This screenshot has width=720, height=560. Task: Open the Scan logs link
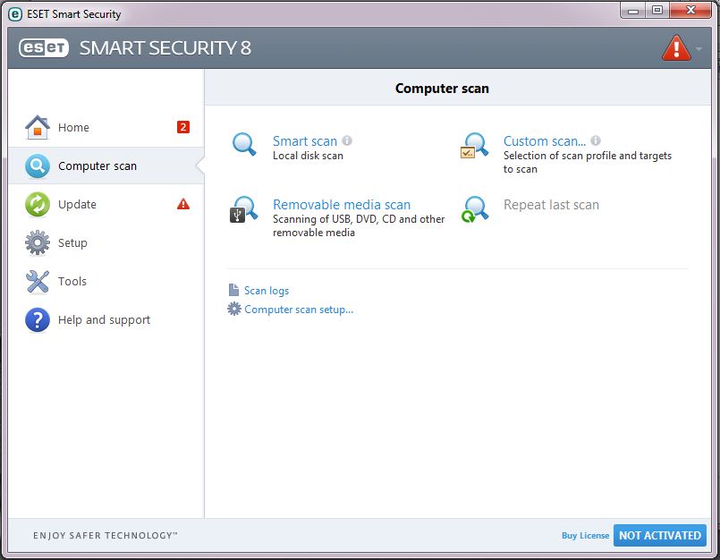[x=266, y=291]
